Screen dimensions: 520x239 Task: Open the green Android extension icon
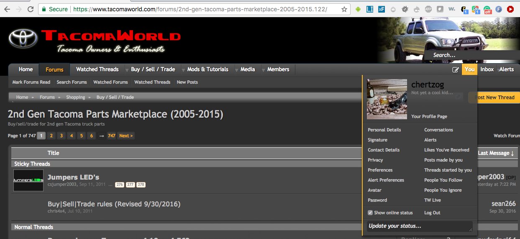[358, 9]
